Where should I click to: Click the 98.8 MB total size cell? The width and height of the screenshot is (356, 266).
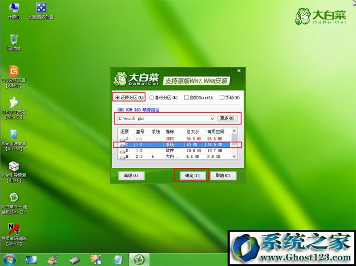pos(194,139)
